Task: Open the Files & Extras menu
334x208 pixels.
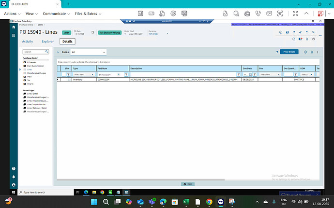Action: [x=88, y=14]
